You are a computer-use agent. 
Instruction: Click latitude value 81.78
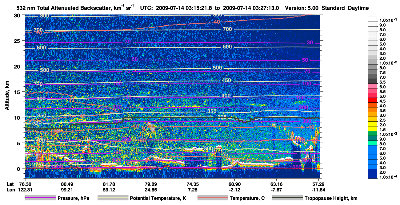(x=109, y=184)
